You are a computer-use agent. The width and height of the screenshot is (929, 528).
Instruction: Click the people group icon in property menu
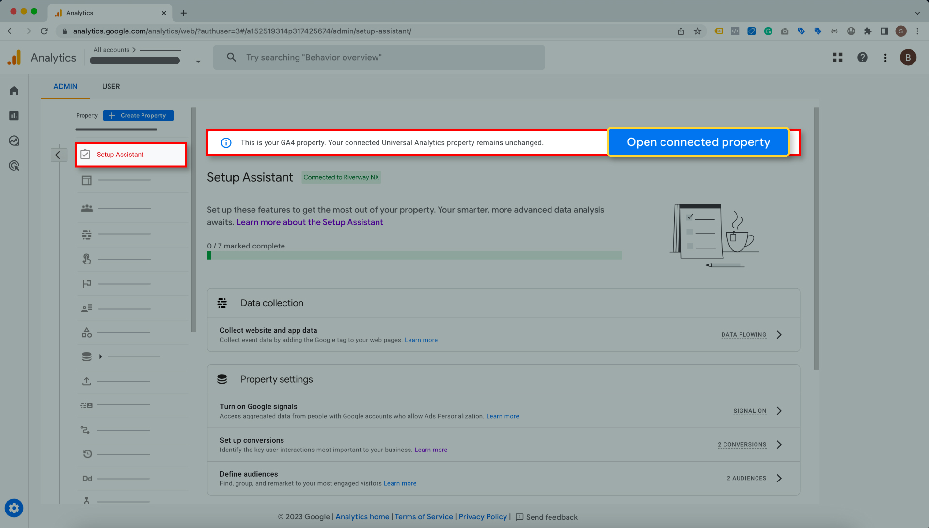pyautogui.click(x=87, y=208)
